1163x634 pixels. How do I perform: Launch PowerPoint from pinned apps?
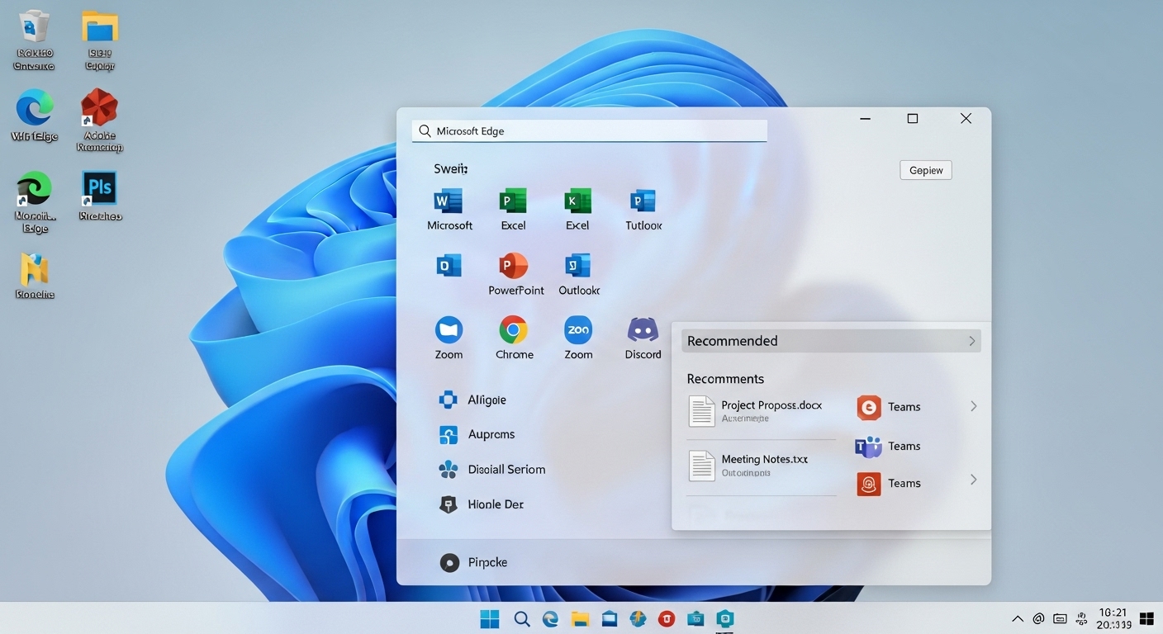[515, 274]
